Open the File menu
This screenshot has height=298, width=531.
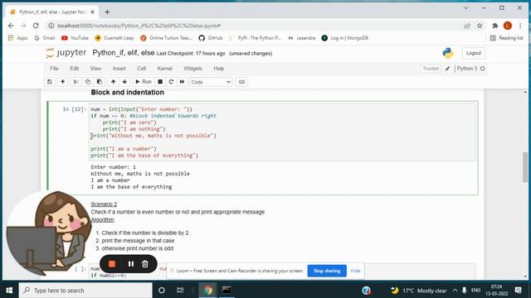click(x=54, y=69)
